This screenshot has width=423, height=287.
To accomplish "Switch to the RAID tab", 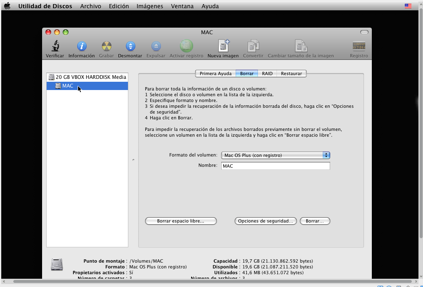I will click(267, 74).
